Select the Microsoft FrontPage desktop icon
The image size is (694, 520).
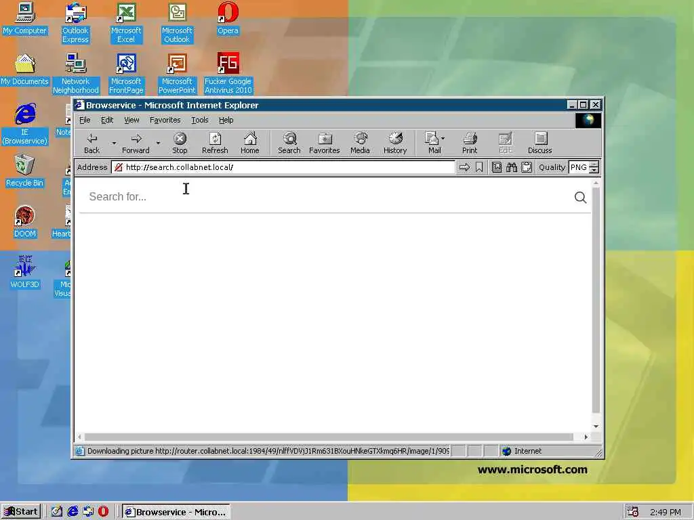[x=126, y=74]
